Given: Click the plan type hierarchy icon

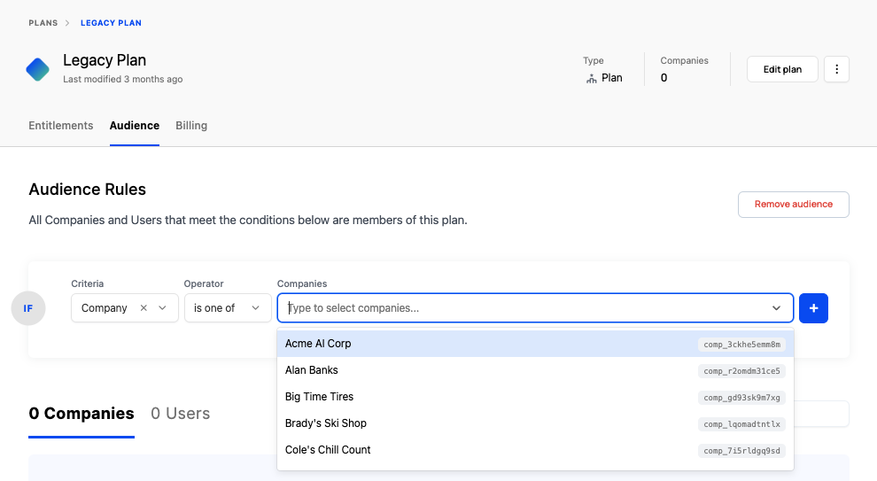Looking at the screenshot, I should 591,78.
